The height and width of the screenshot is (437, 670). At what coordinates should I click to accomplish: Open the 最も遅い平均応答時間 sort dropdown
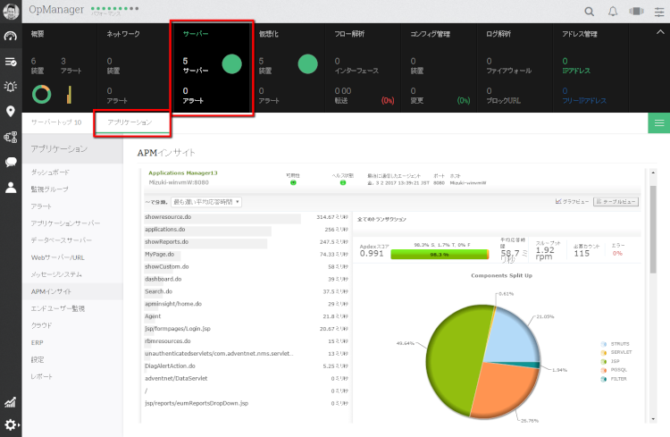click(206, 202)
